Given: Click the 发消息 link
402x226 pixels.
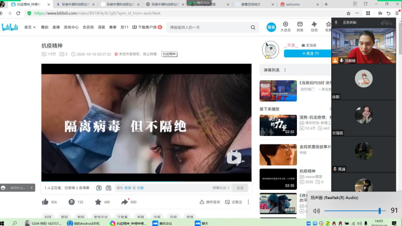Looking at the screenshot, I should pyautogui.click(x=309, y=45).
